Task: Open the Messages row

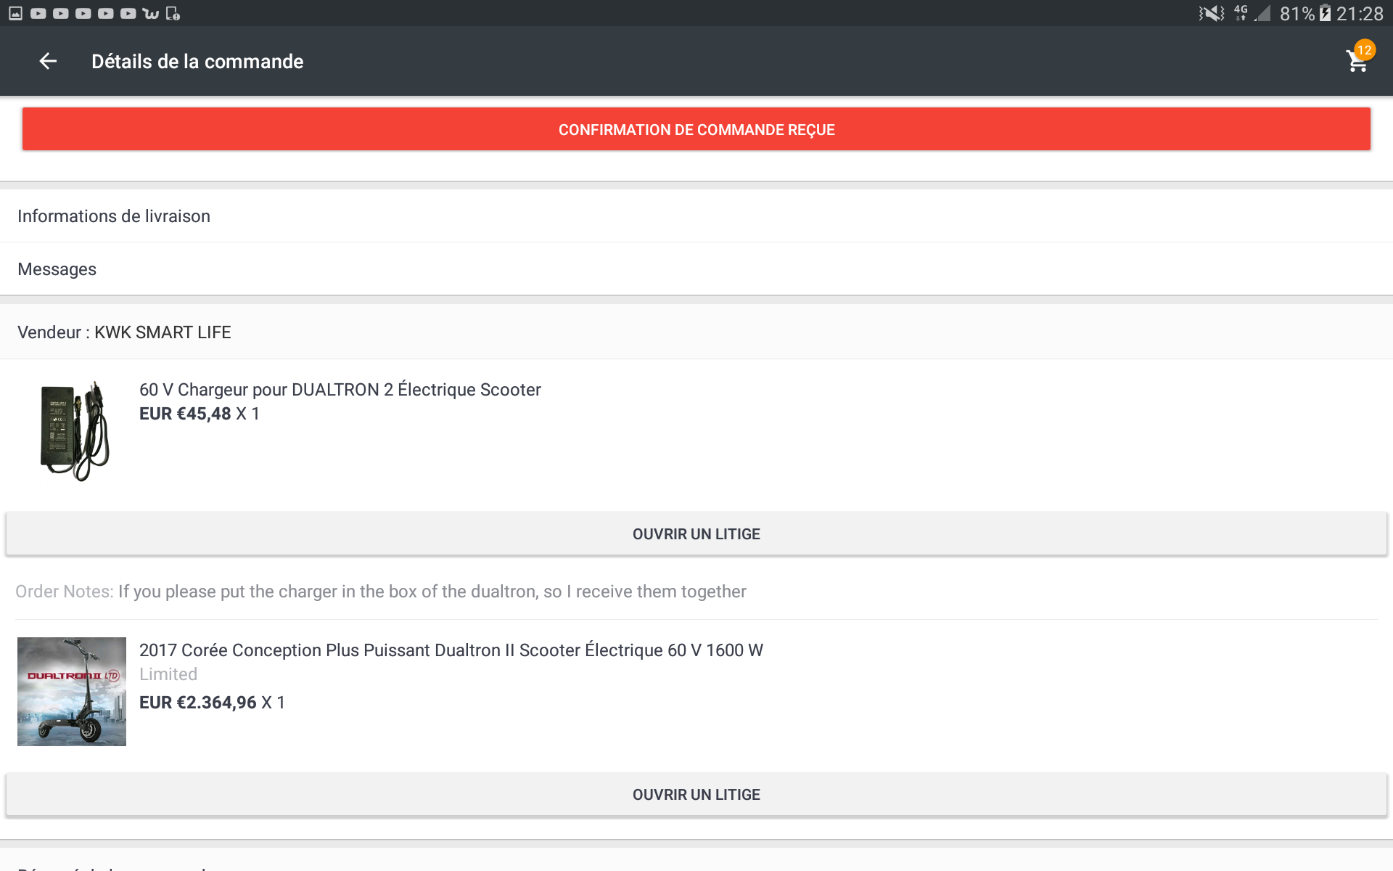Action: (696, 269)
